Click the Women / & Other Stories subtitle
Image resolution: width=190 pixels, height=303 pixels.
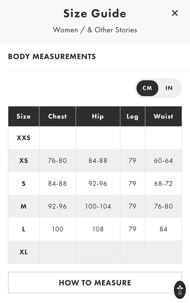tap(95, 30)
